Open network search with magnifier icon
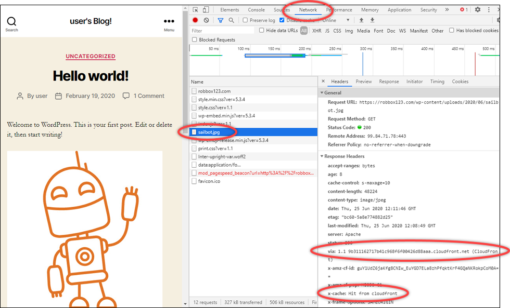The height and width of the screenshot is (308, 510). [231, 20]
